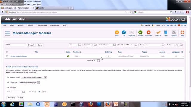Tick the select-all checkbox in table header
The height and width of the screenshot is (107, 191).
click(x=7, y=52)
